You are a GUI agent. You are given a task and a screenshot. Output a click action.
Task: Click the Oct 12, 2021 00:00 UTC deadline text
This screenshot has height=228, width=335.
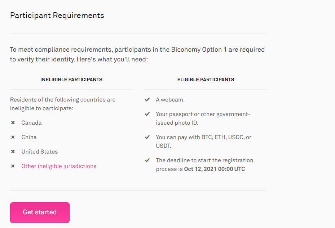tap(215, 169)
